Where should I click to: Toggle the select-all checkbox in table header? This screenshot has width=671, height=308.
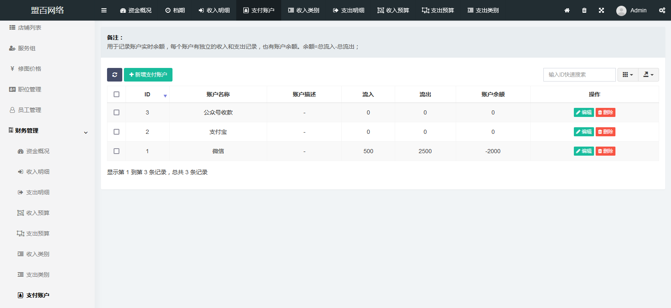click(116, 94)
